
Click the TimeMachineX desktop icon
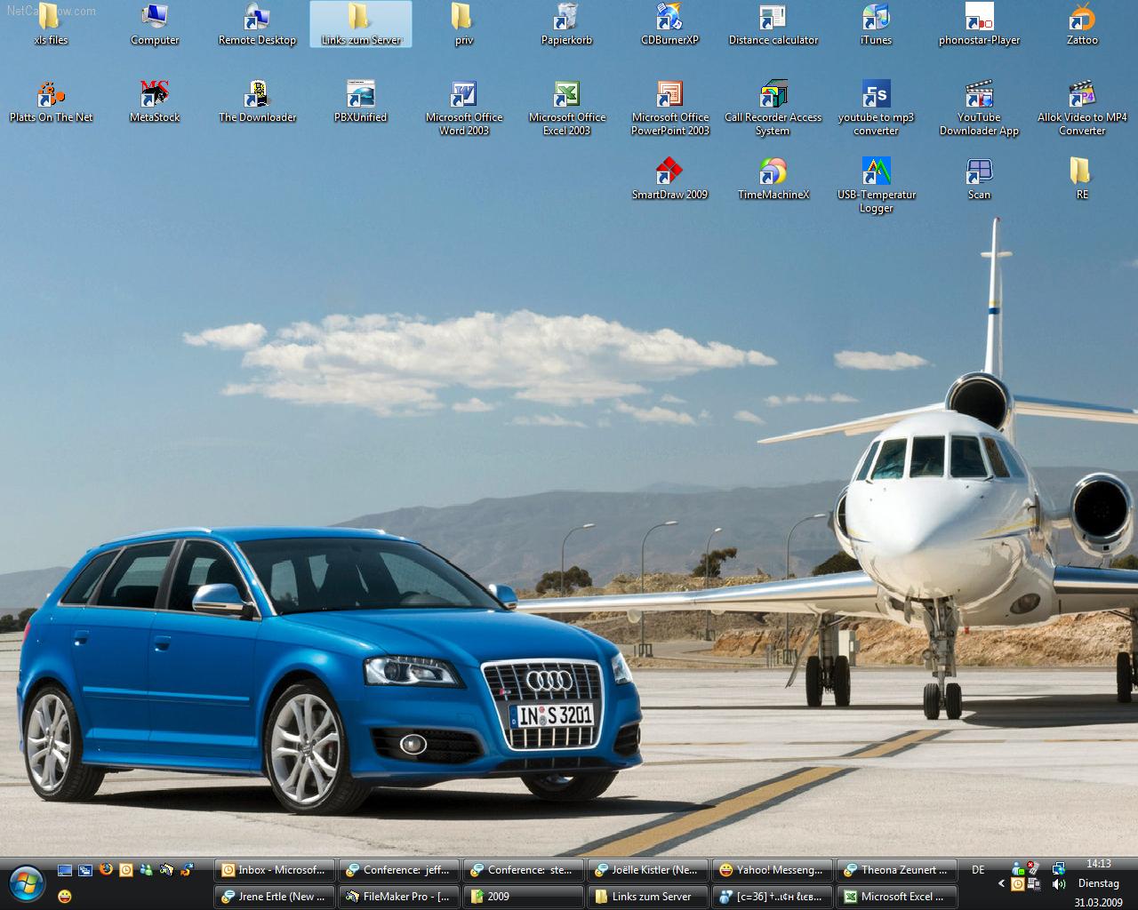click(773, 172)
